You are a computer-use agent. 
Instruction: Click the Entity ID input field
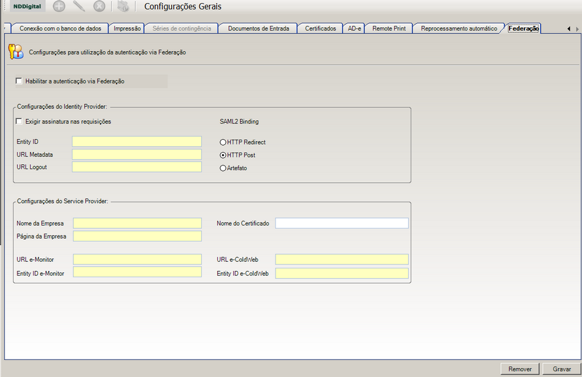(x=137, y=142)
